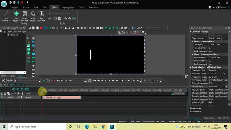Collapse Object creation time group

[x=192, y=42]
